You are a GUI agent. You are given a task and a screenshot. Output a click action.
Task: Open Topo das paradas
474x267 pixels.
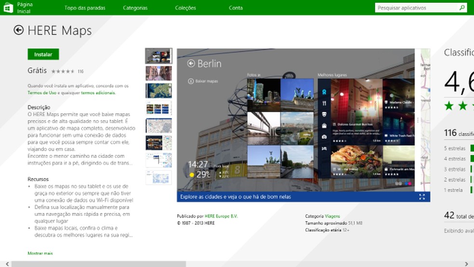coord(85,8)
